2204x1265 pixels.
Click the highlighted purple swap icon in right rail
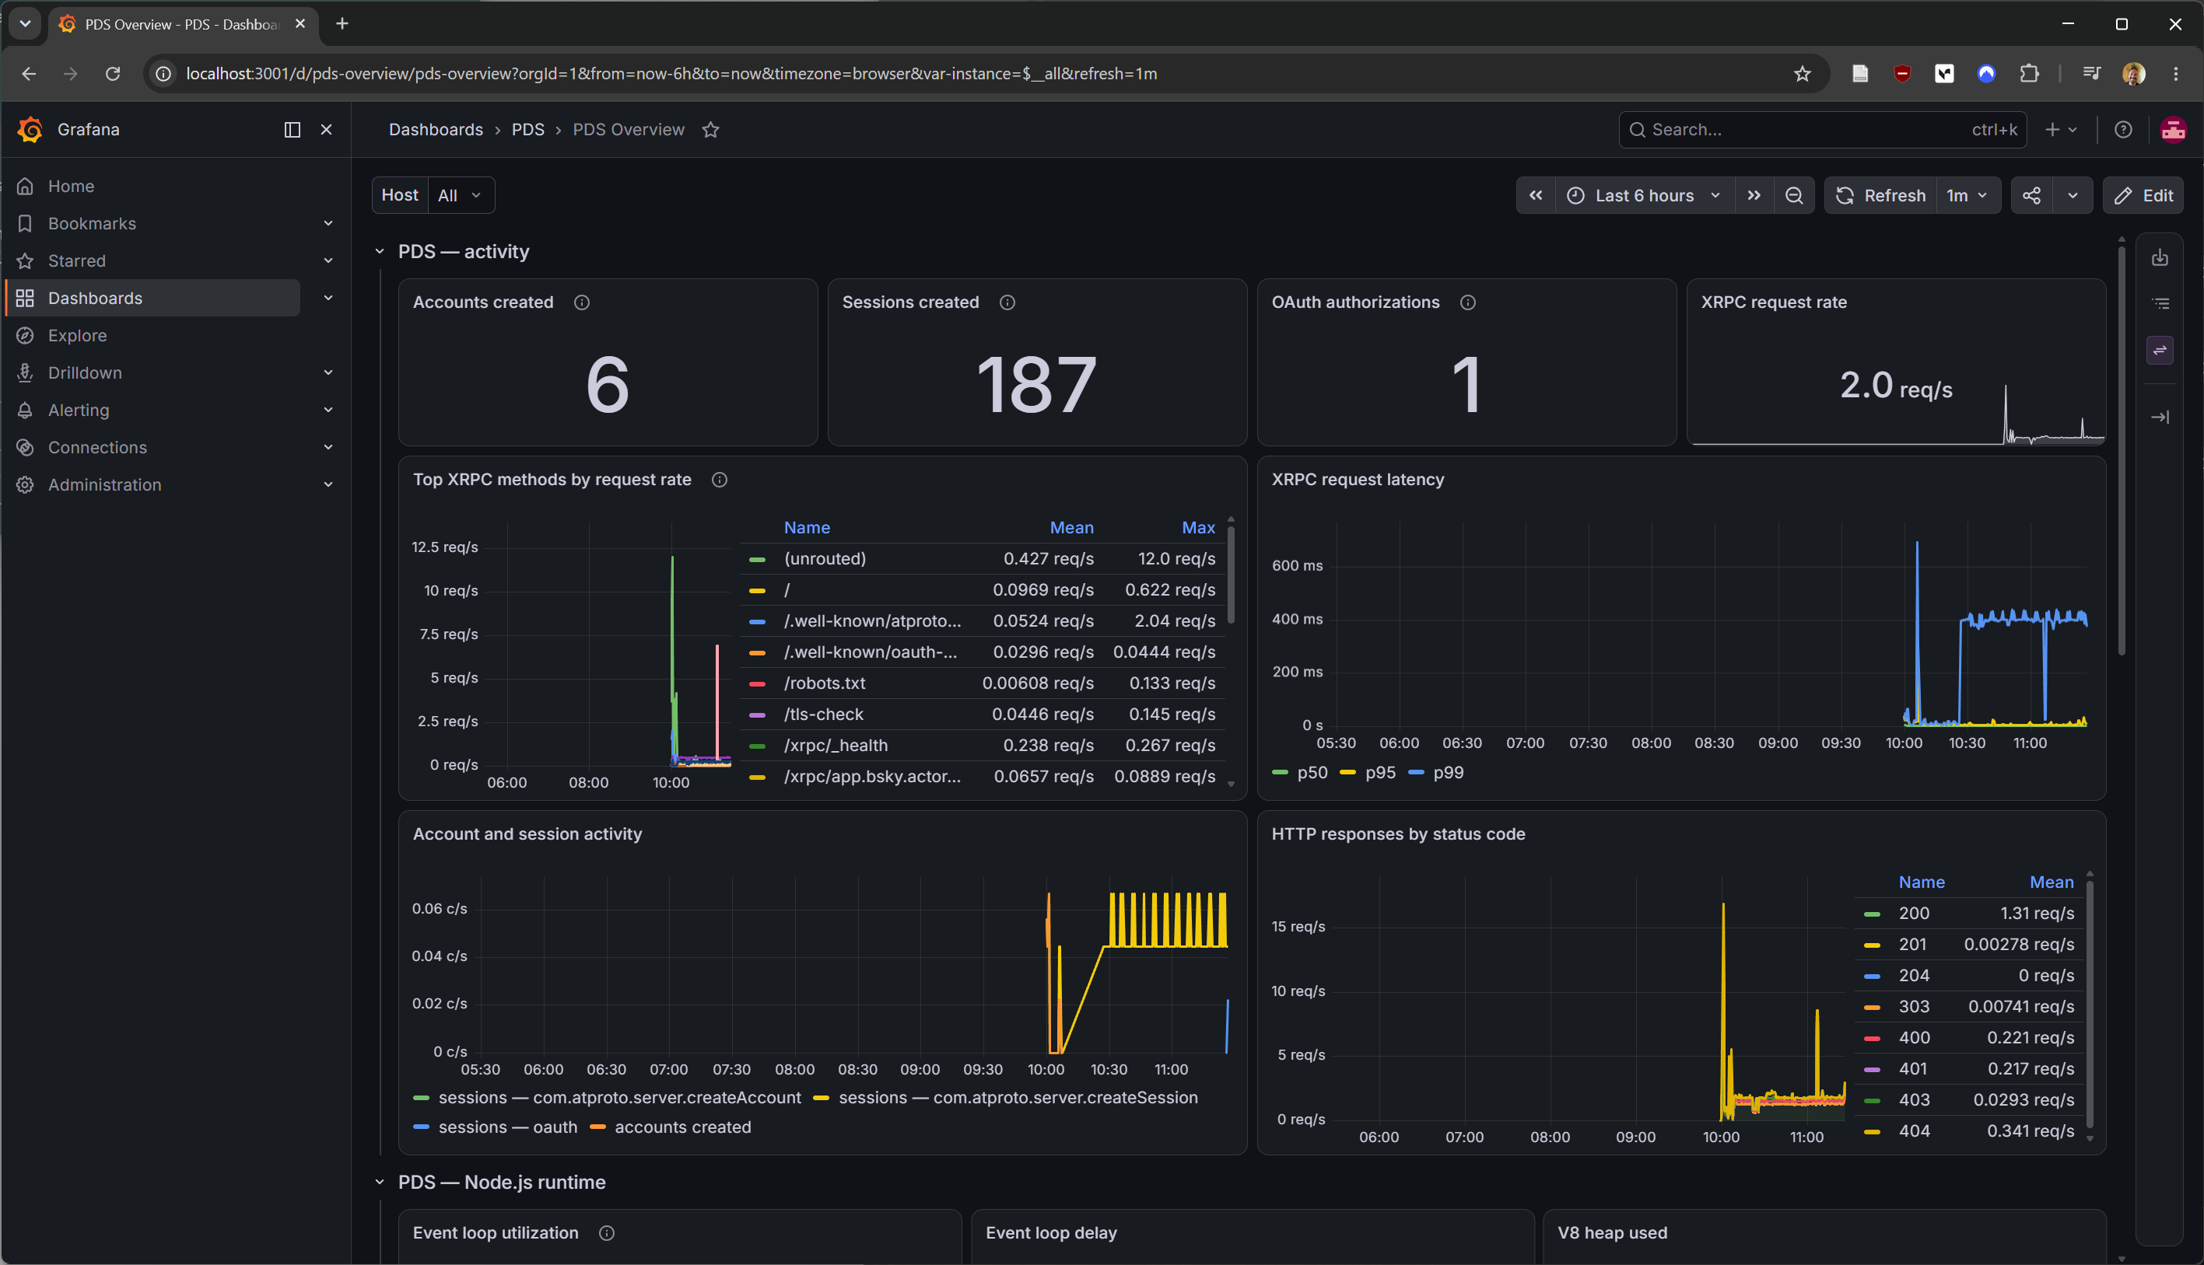(2160, 350)
